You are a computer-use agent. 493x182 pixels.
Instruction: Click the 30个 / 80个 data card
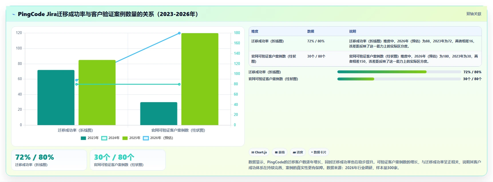(128, 160)
